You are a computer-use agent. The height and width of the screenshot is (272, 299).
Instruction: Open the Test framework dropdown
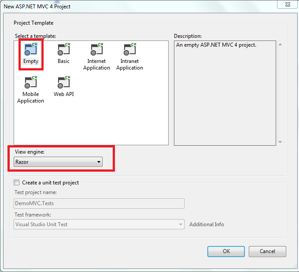[99, 224]
